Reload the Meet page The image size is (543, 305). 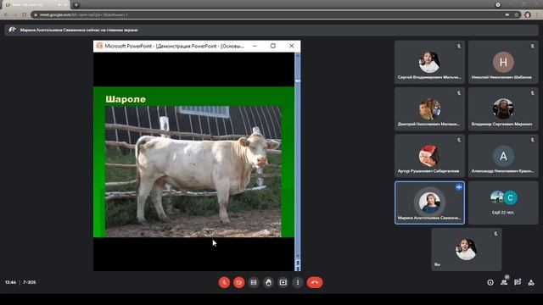pyautogui.click(x=24, y=14)
